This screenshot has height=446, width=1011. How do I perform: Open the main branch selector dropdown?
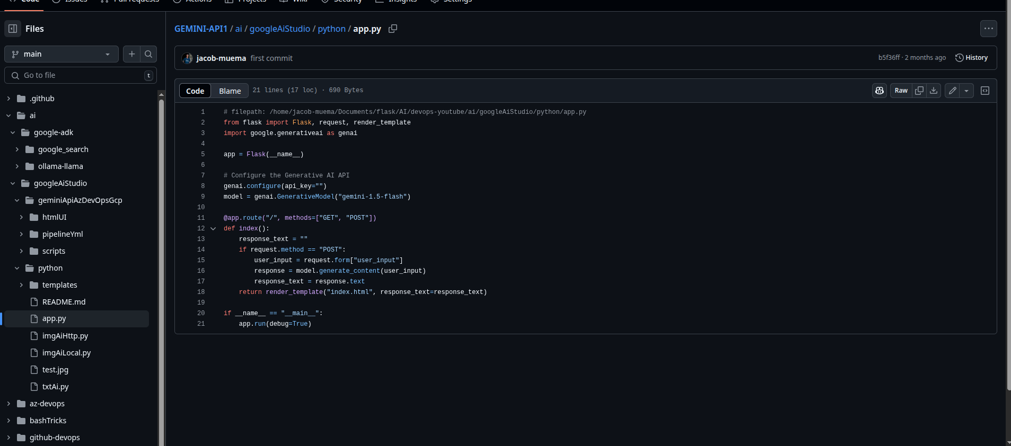[61, 54]
